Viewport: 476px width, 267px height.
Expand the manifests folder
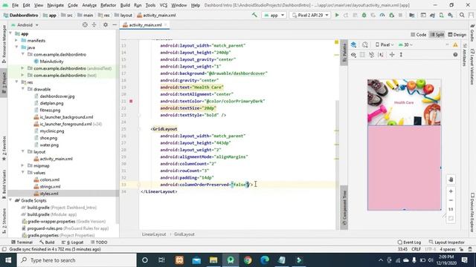(x=16, y=40)
